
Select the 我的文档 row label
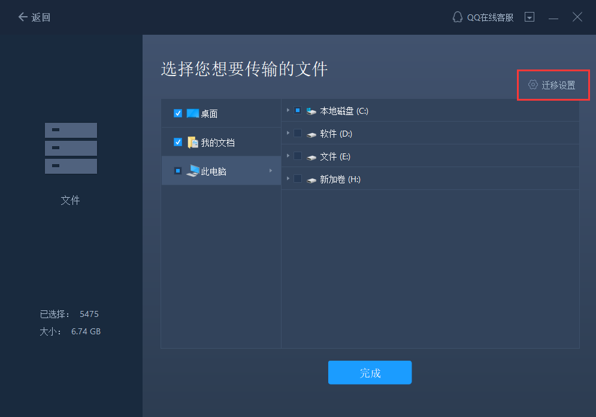point(217,143)
